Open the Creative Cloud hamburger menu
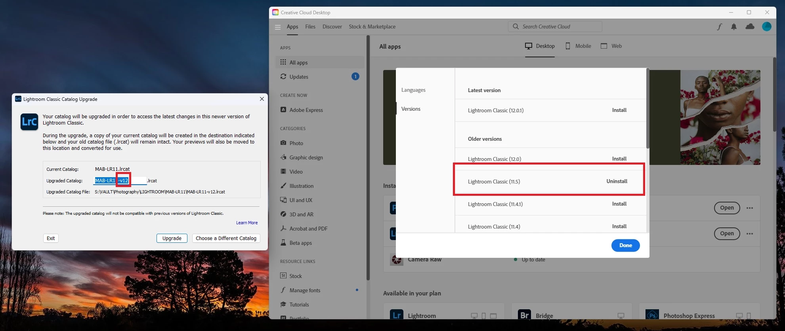This screenshot has width=785, height=331. 278,27
